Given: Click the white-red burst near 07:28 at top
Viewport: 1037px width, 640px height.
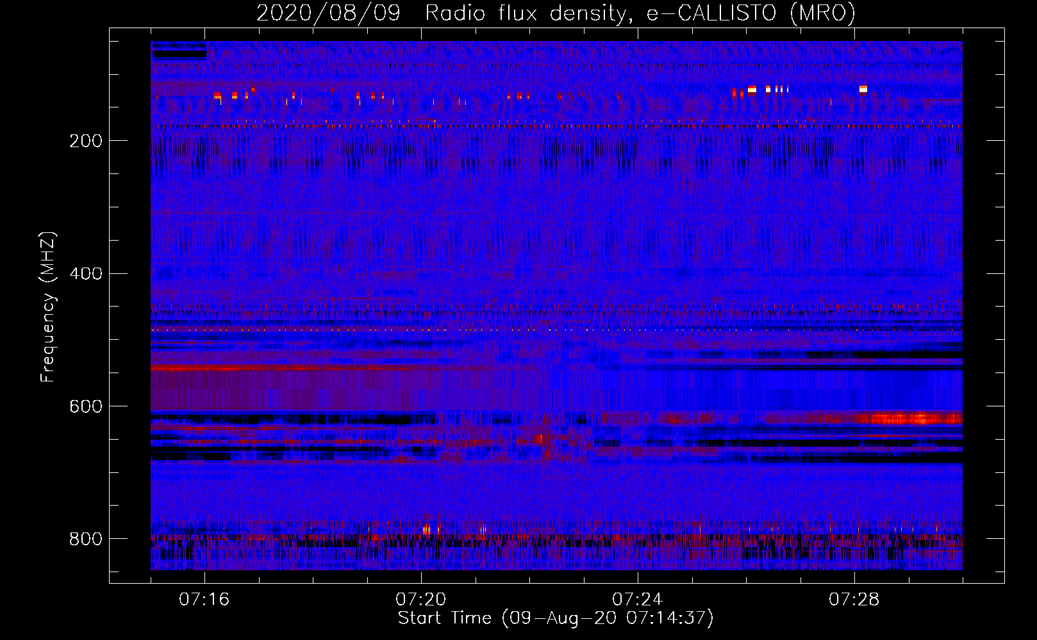Looking at the screenshot, I should tap(863, 89).
